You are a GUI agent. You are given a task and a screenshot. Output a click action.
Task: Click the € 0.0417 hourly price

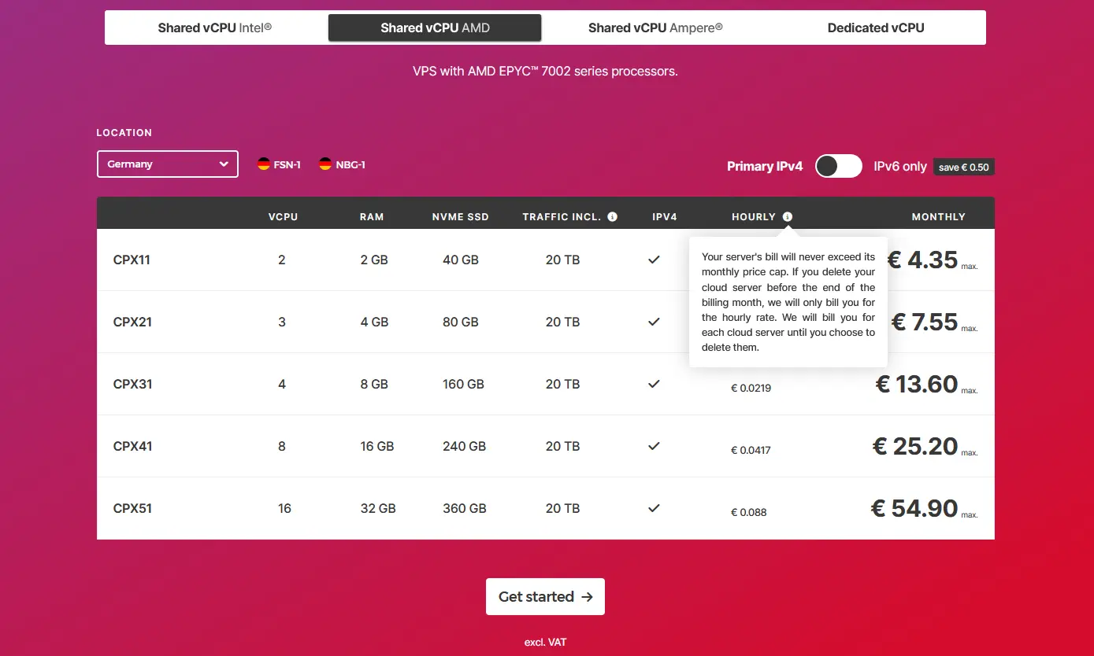(x=751, y=450)
